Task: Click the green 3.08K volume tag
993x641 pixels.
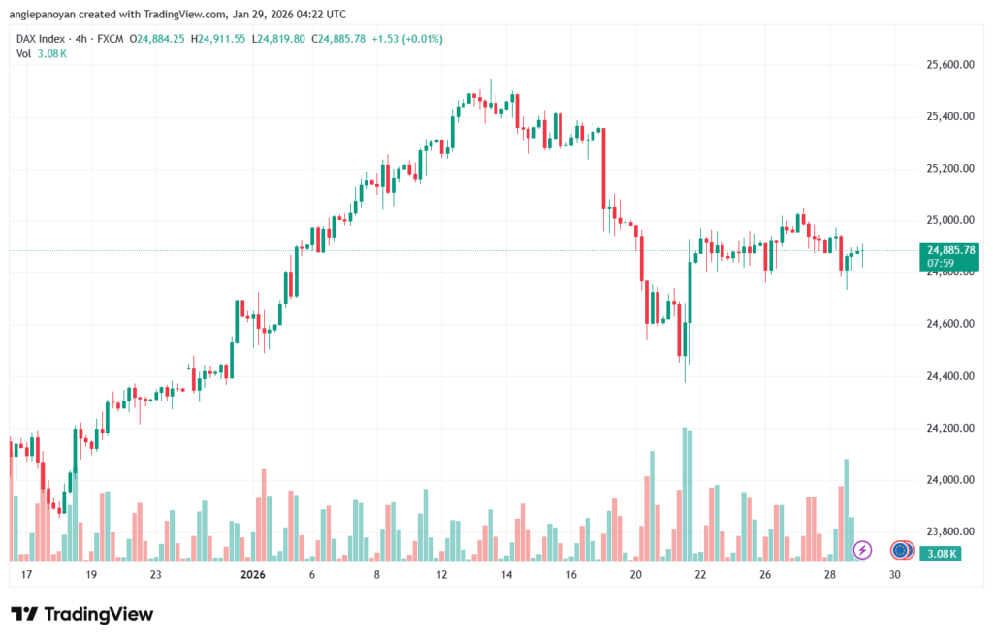Action: (941, 553)
